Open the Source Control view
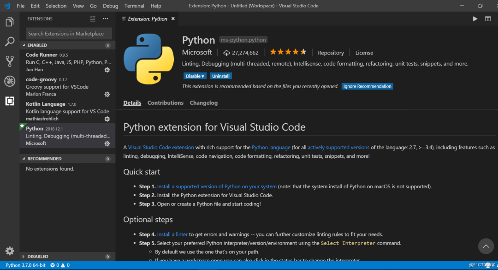 point(9,61)
